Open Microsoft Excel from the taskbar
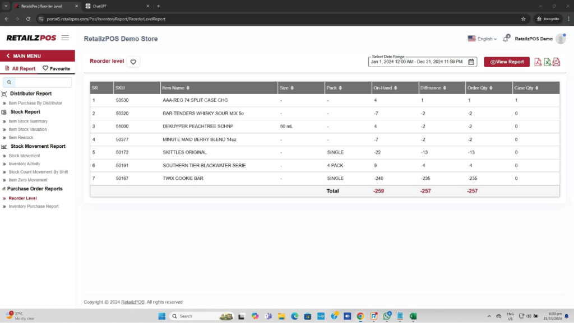 (x=413, y=316)
